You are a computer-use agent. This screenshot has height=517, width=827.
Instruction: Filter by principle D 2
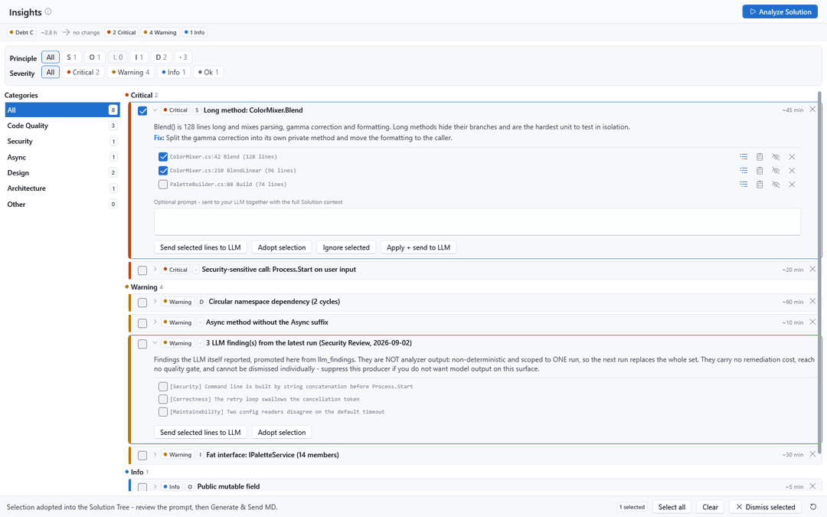click(x=162, y=57)
